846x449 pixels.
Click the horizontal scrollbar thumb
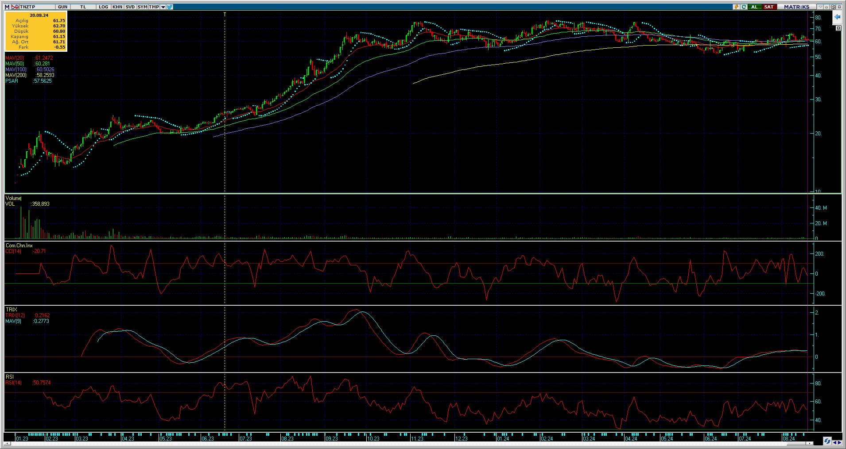pos(796,443)
